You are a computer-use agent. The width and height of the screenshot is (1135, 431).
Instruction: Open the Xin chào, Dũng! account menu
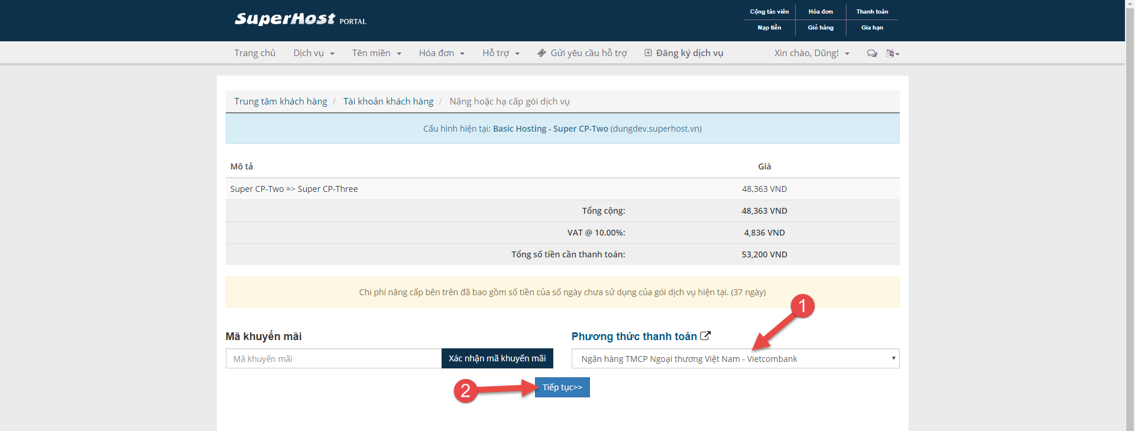pyautogui.click(x=812, y=53)
